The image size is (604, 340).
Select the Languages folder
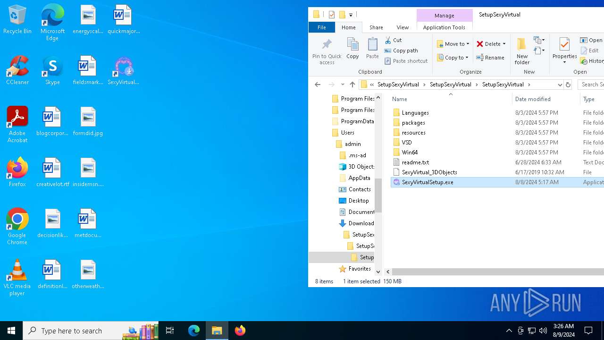coord(415,113)
